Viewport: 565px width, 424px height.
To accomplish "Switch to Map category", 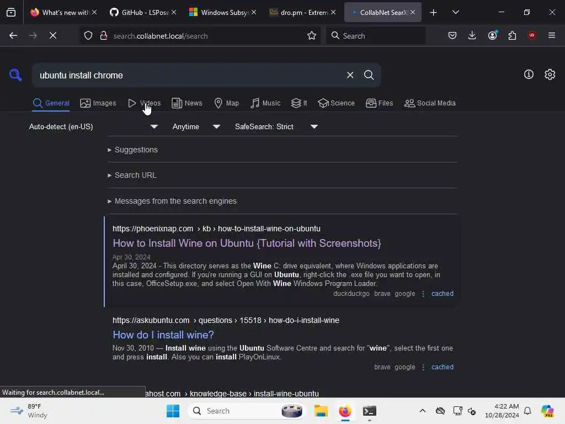I will 226,103.
